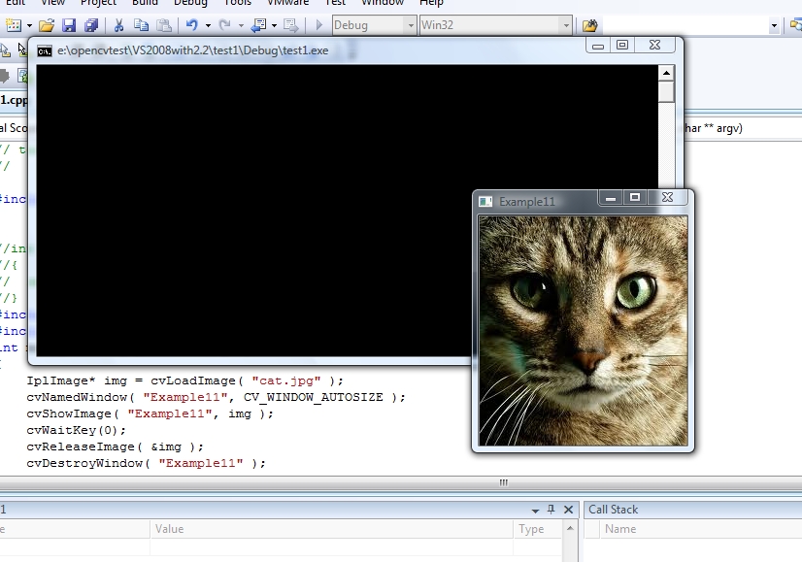Viewport: 802px width, 562px height.
Task: Expand the Undo history dropdown arrow
Action: [x=208, y=25]
